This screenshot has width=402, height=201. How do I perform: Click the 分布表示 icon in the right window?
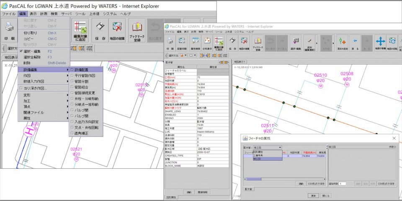point(207,43)
